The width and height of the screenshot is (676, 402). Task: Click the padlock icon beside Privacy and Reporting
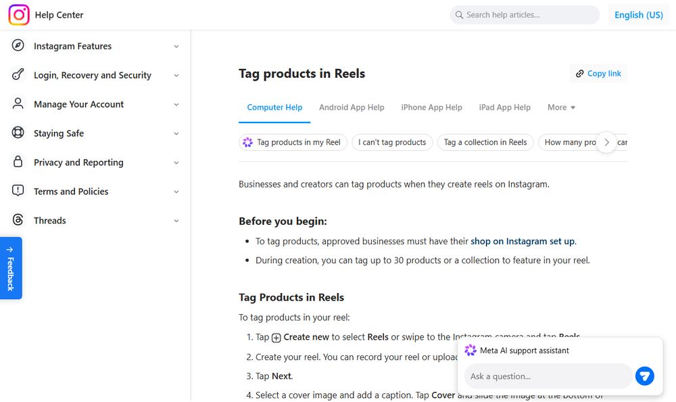tap(18, 162)
